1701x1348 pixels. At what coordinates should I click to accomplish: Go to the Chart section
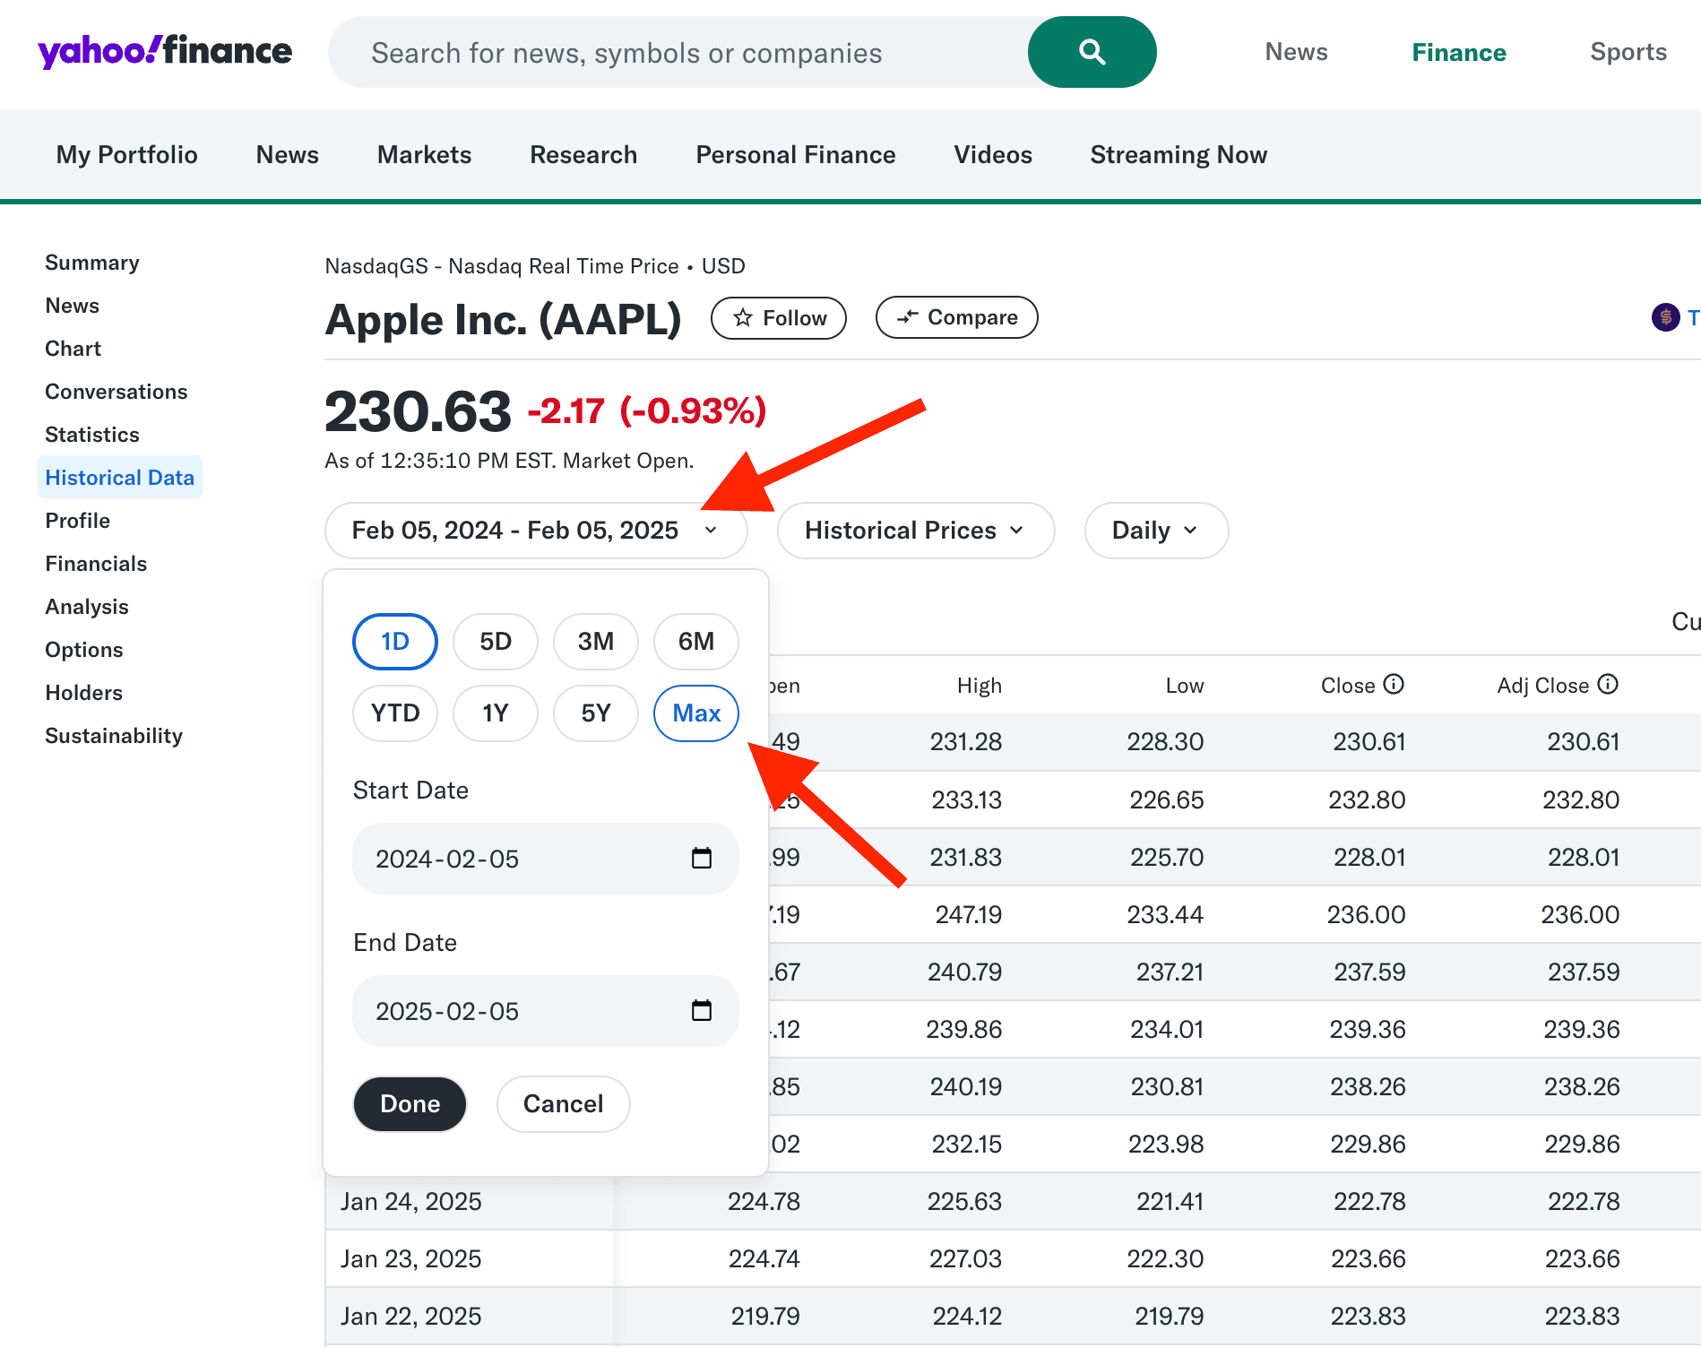click(x=73, y=349)
